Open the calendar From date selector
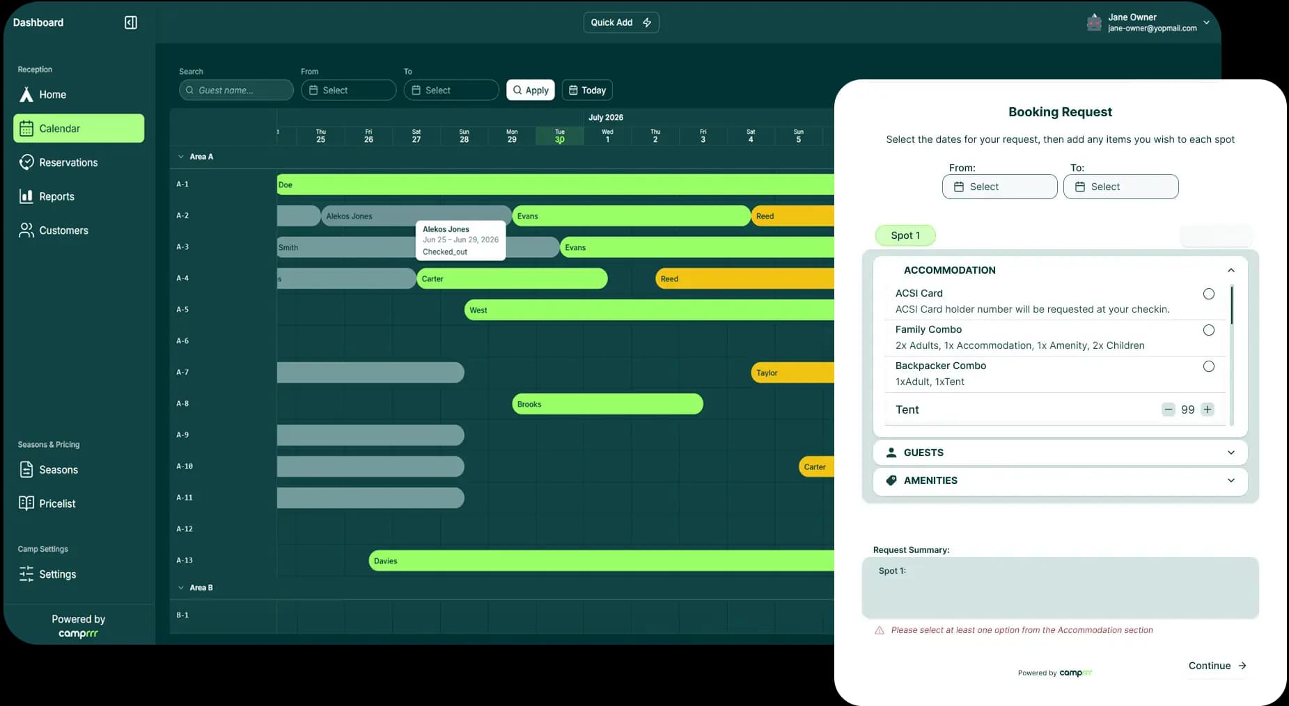 (x=348, y=90)
